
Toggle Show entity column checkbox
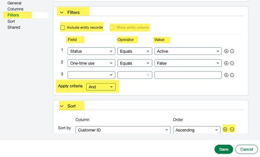(112, 27)
